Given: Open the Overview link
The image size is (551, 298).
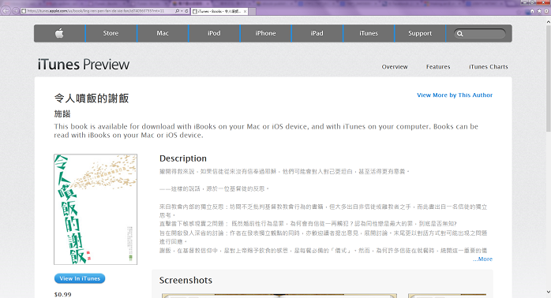Looking at the screenshot, I should coord(395,67).
